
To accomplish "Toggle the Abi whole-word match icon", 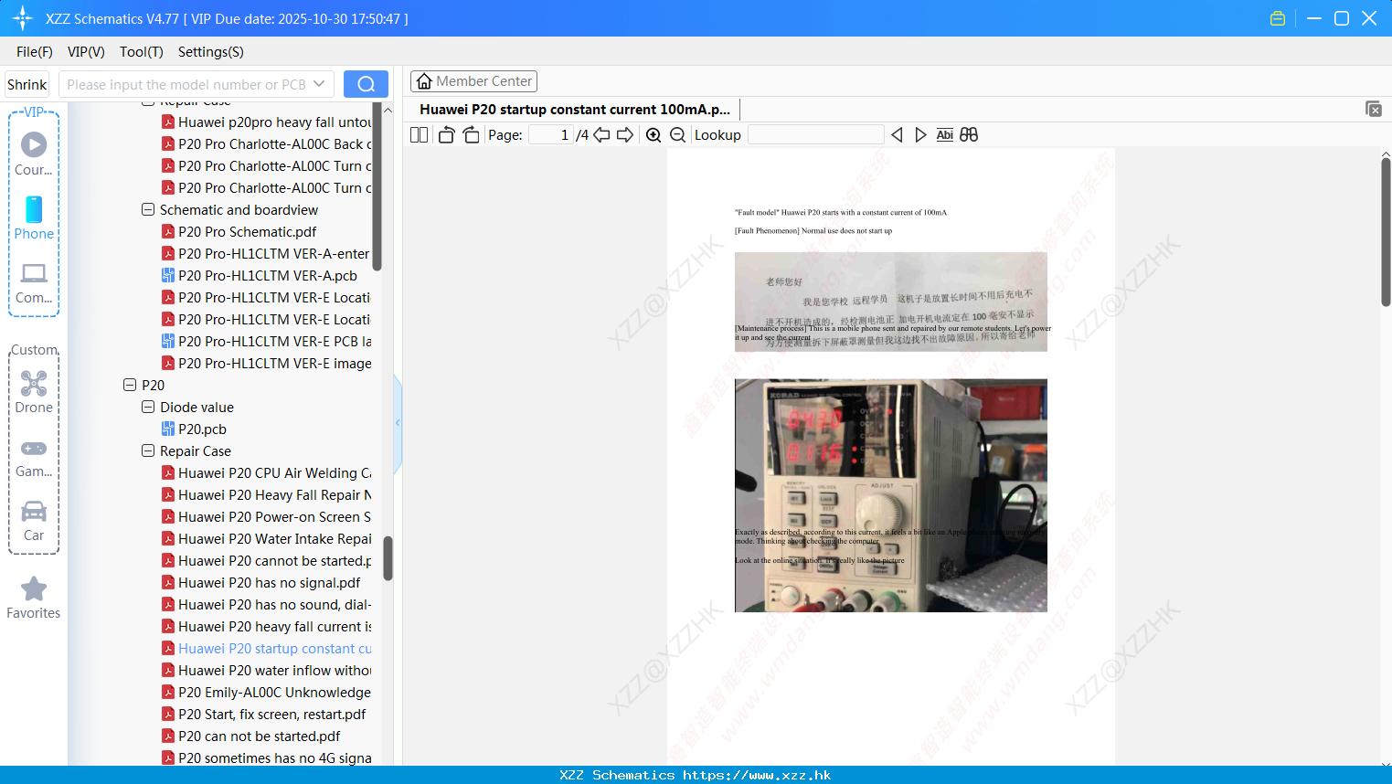I will coord(945,135).
